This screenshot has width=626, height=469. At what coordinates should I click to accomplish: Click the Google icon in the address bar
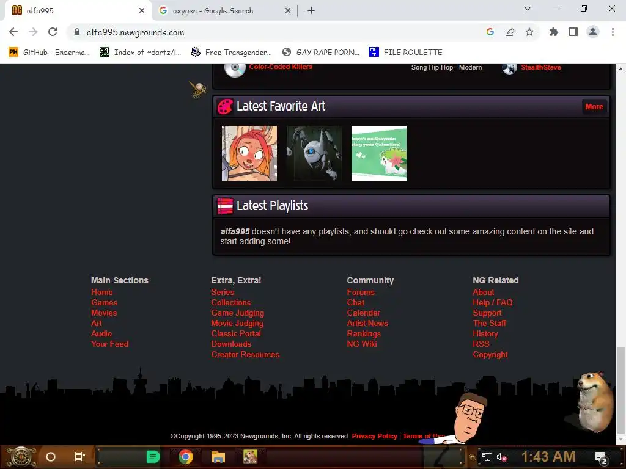[x=490, y=32]
